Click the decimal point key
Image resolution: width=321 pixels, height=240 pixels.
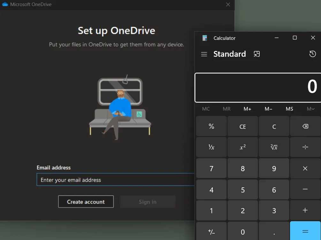pos(274,232)
